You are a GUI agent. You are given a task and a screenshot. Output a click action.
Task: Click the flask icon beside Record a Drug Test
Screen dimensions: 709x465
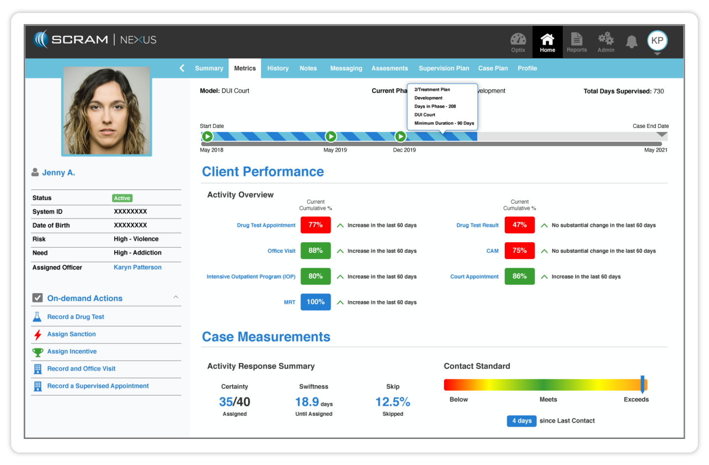[x=38, y=316]
